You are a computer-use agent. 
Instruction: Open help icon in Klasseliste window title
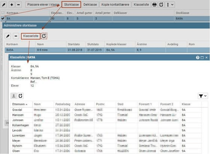tap(197, 58)
